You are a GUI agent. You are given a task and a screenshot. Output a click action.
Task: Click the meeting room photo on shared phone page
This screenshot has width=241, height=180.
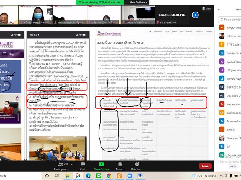(58, 148)
